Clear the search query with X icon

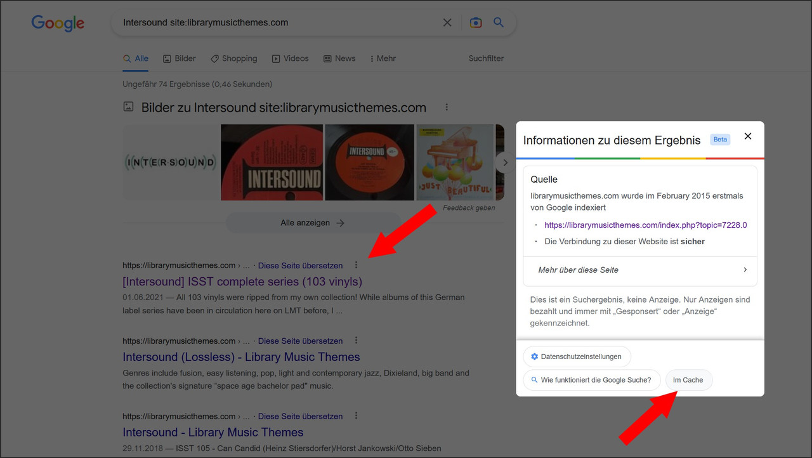pos(447,23)
